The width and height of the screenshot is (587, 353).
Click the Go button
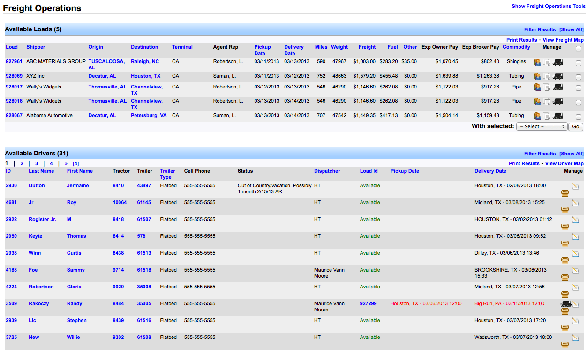575,126
